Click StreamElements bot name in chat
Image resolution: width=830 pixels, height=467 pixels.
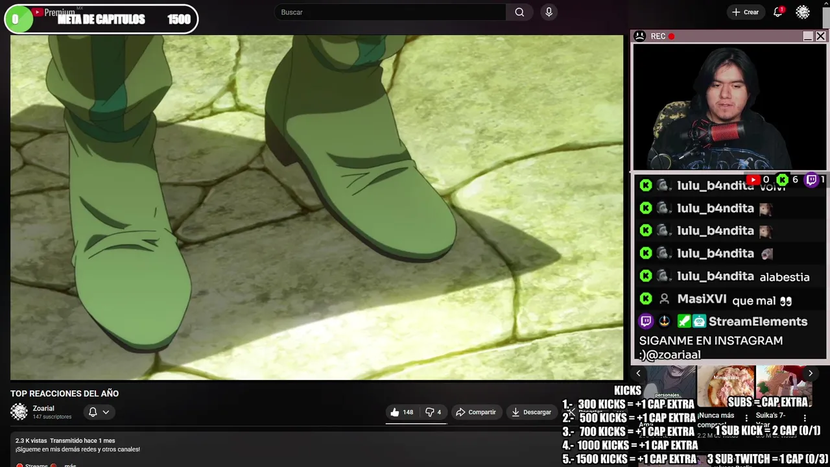(757, 321)
